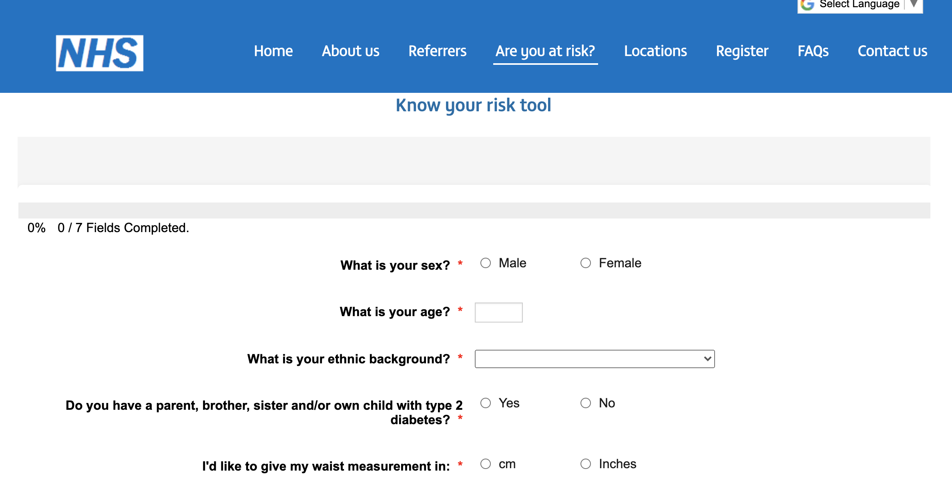Select Inches for waist measurement
This screenshot has height=489, width=952.
pyautogui.click(x=586, y=464)
